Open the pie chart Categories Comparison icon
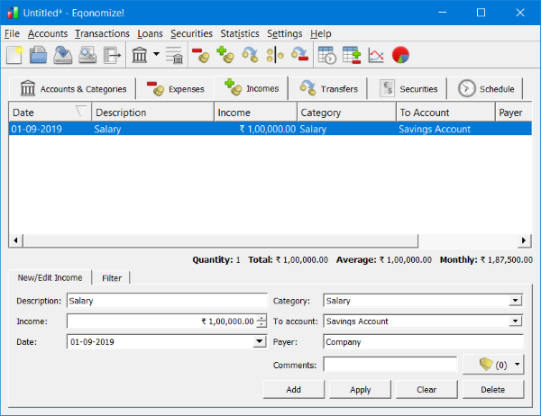 point(400,56)
